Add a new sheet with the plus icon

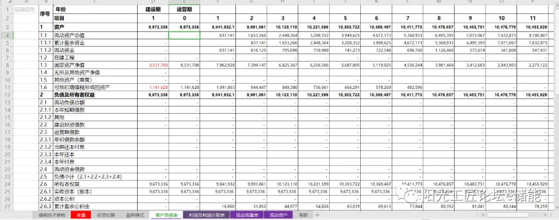pos(317,215)
